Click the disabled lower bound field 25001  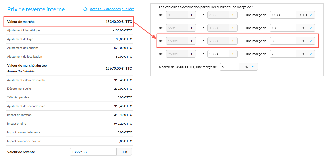coord(177,54)
